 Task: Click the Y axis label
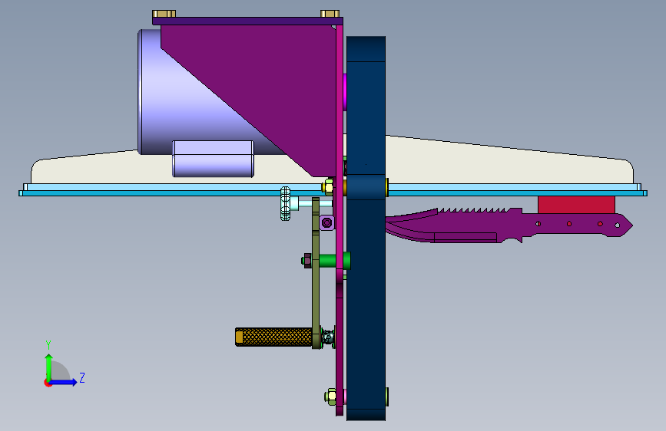[48, 345]
